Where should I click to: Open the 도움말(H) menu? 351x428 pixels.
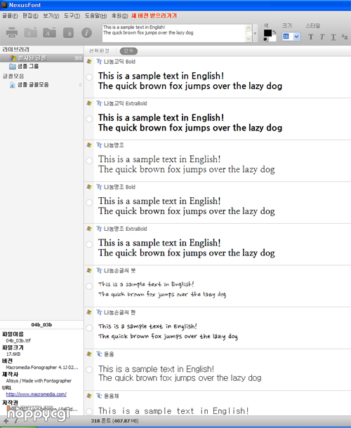(95, 16)
